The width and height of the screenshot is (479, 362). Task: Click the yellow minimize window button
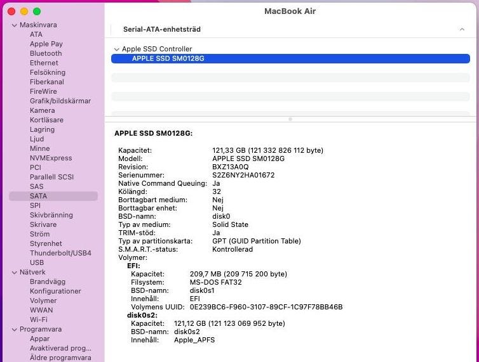pos(24,11)
